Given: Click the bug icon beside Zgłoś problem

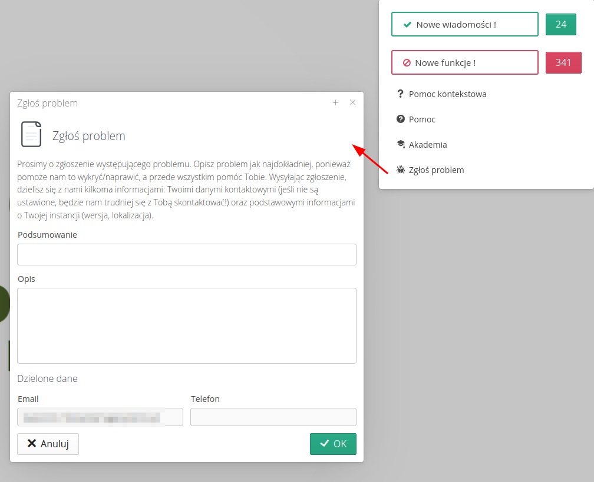Looking at the screenshot, I should coord(401,170).
